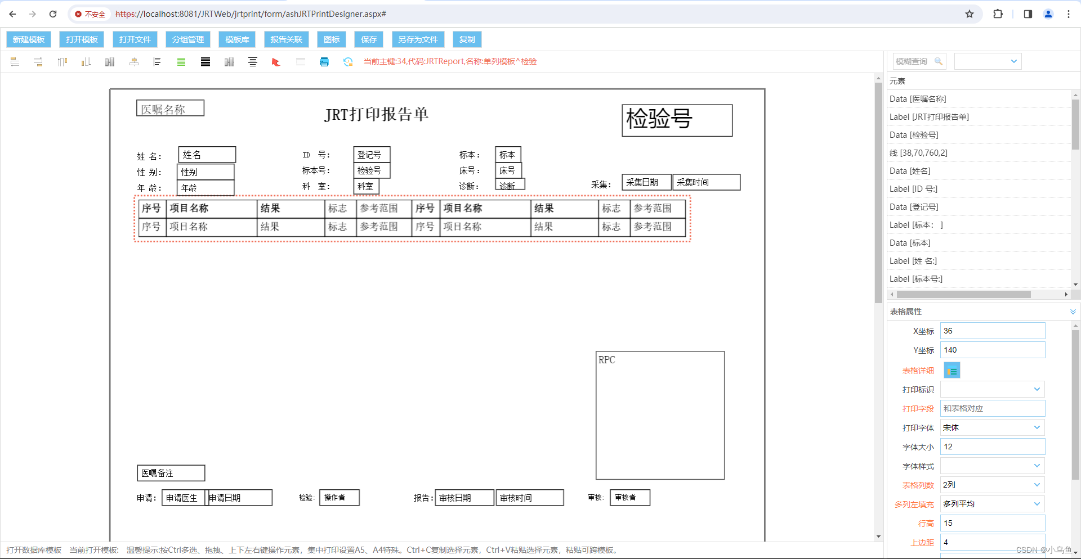Viewport: 1081px width, 559px height.
Task: Open the browser three-dot menu
Action: (x=1069, y=14)
